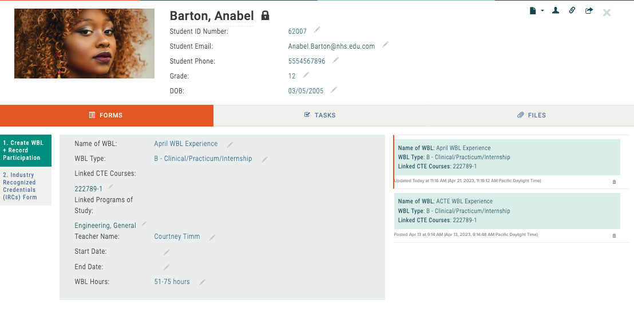Edit Teacher Name pencil icon
634x323 pixels.
coord(212,238)
